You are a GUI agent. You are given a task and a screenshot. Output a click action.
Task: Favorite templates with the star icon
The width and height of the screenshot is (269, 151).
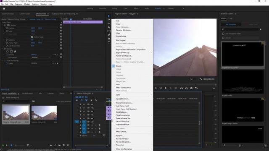(x=261, y=29)
